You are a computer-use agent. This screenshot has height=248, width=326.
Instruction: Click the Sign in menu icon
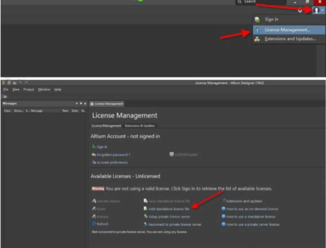click(257, 19)
